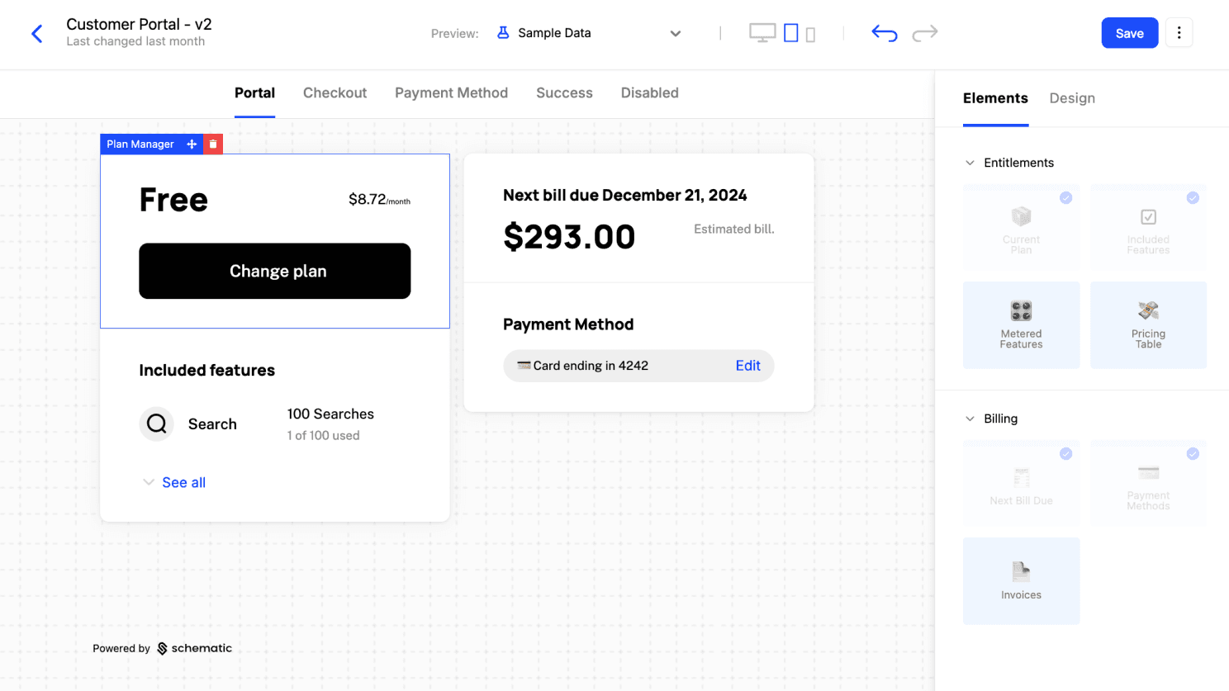Click Edit next to card ending 4242

coord(747,366)
